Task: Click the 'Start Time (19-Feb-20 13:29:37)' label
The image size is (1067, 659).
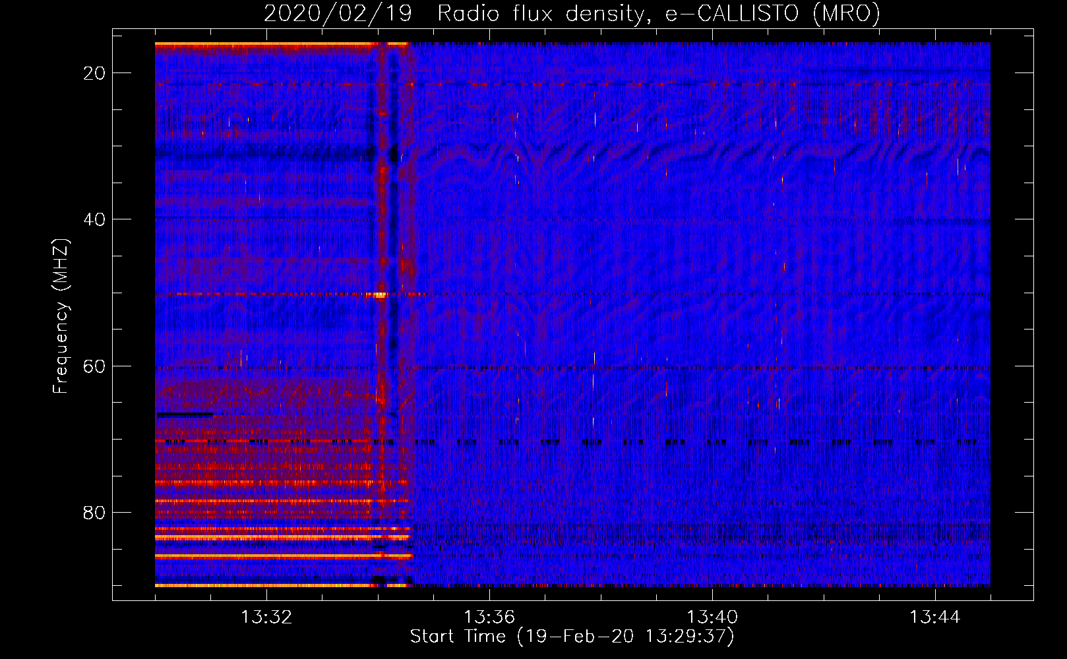Action: click(x=572, y=637)
